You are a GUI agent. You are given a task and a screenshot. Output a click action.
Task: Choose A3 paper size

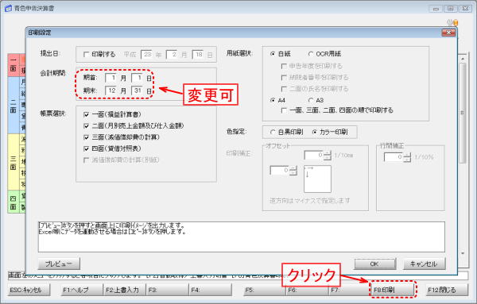(x=311, y=100)
